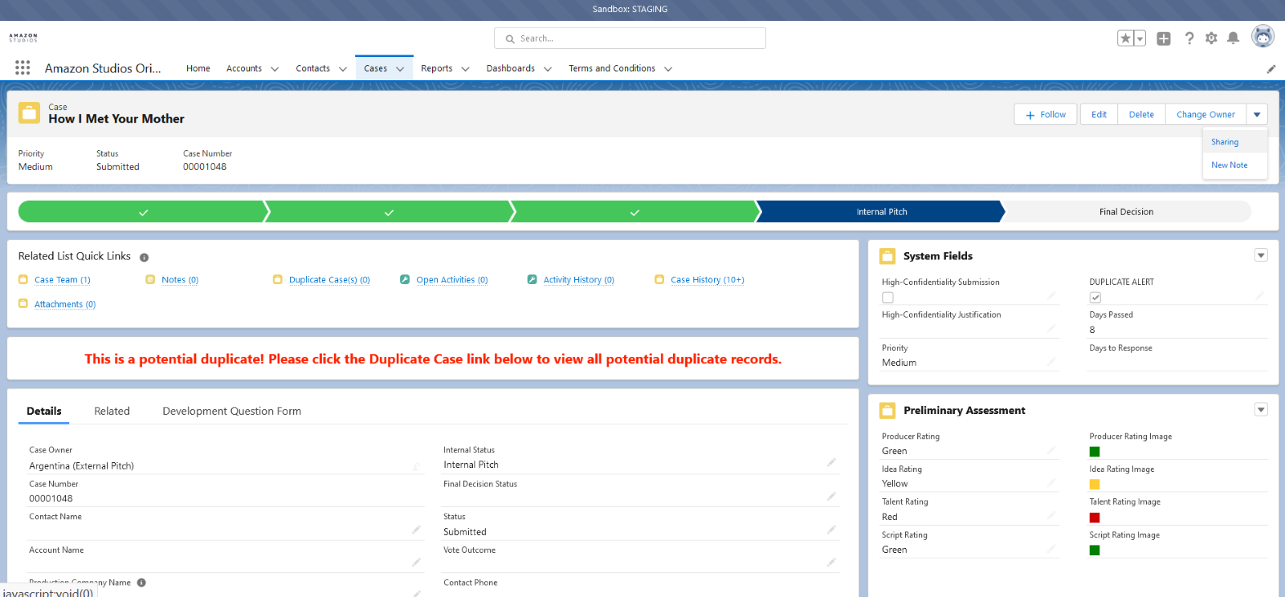
Task: Click the red Talent Rating Image swatch
Action: point(1095,518)
